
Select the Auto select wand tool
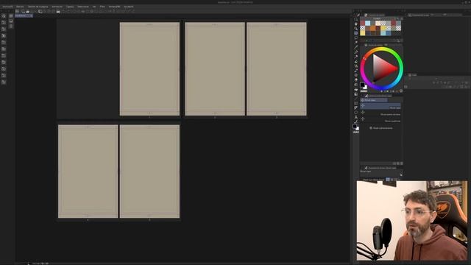click(356, 42)
